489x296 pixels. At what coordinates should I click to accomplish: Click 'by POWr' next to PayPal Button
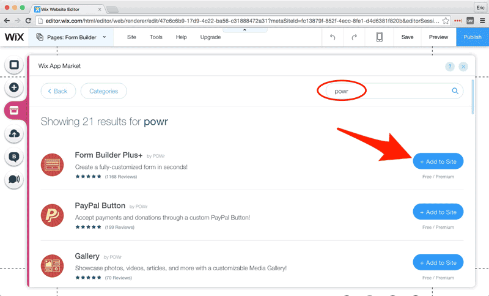pyautogui.click(x=138, y=207)
